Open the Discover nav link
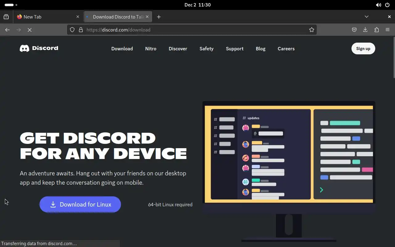395x247 pixels. pos(178,48)
